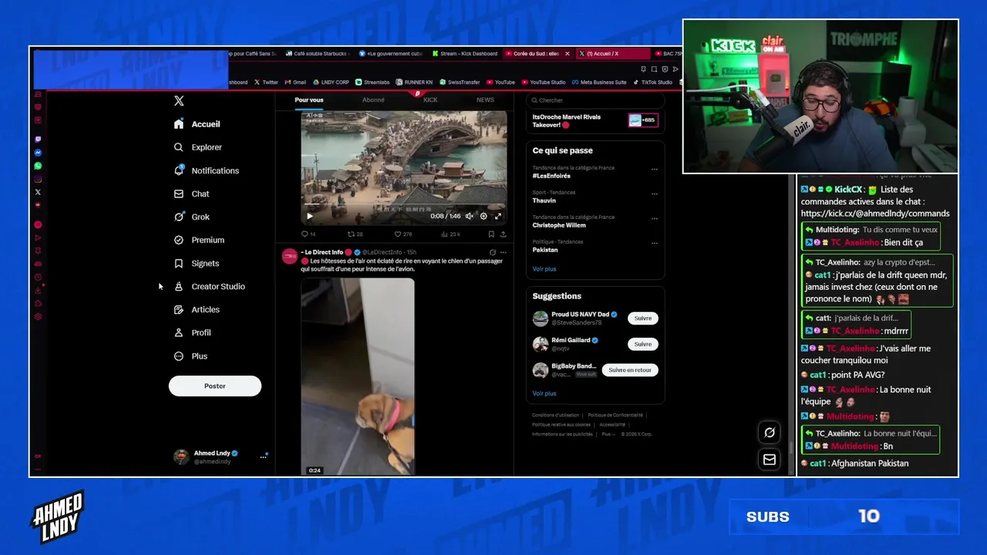Switch to the KICK timeline tab
Viewport: 987px width, 555px height.
[430, 100]
